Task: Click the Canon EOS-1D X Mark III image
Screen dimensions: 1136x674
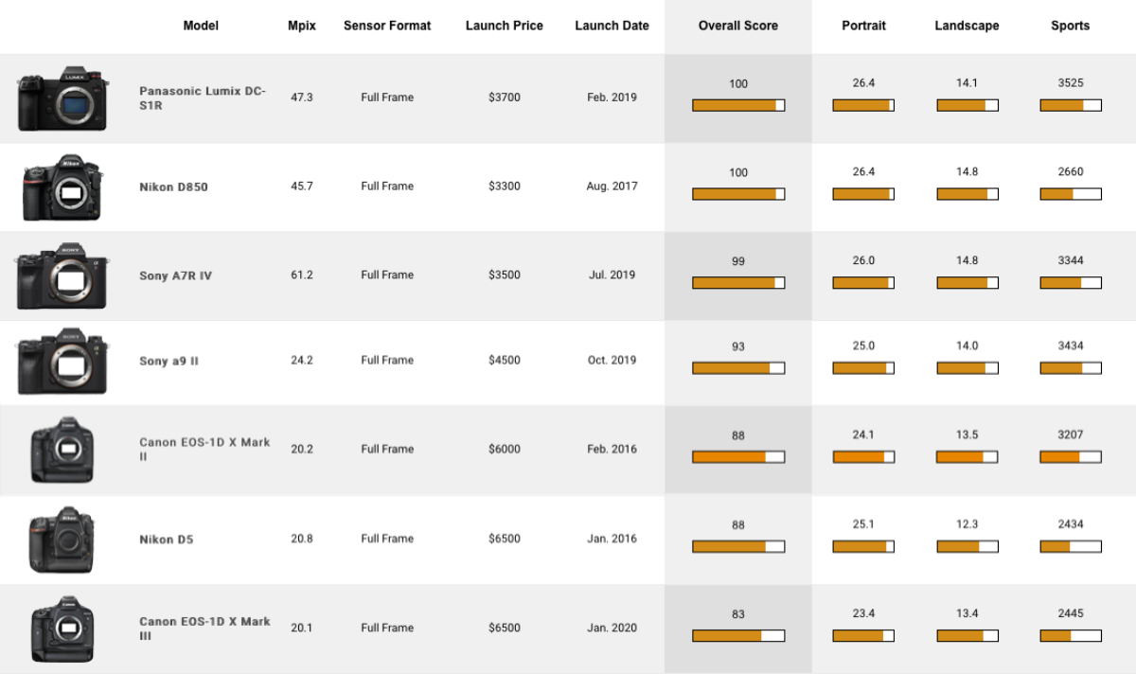Action: pos(62,628)
